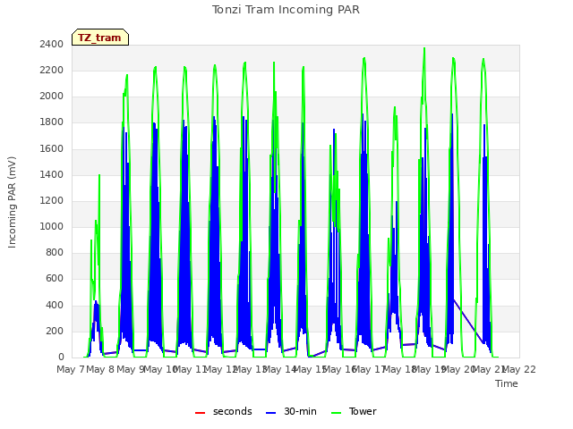Click the 1400 y-axis tick label
Screen dimensions: 573x429
(x=52, y=174)
